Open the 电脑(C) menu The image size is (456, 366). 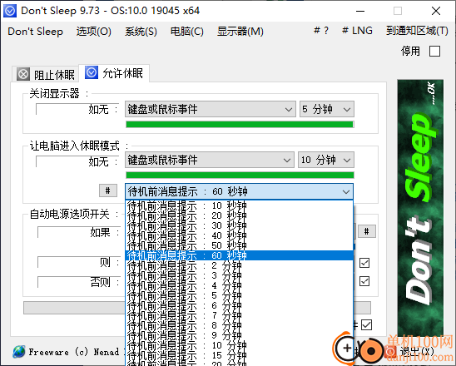pyautogui.click(x=186, y=31)
